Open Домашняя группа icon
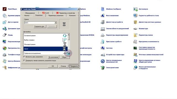177x99 pixels. pos(4,29)
